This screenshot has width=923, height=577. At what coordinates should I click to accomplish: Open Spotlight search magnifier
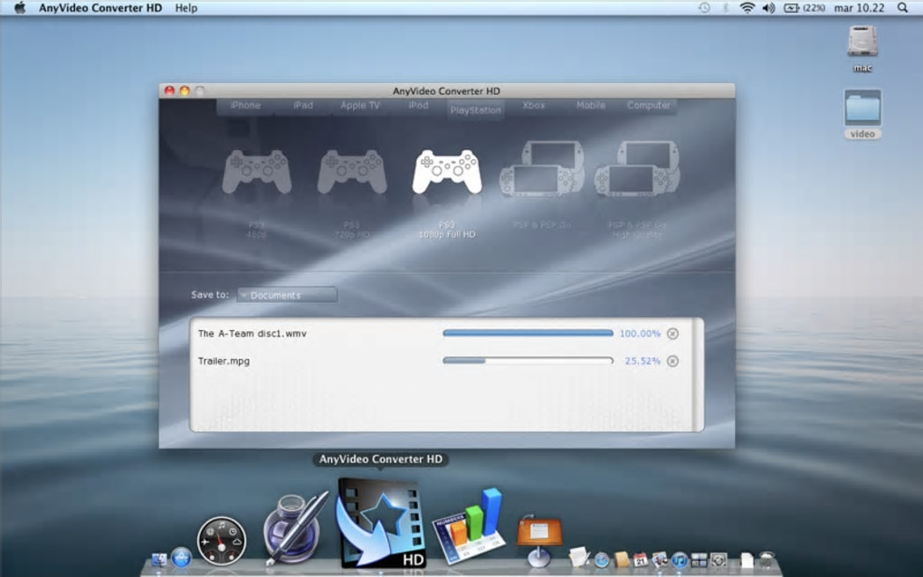902,7
